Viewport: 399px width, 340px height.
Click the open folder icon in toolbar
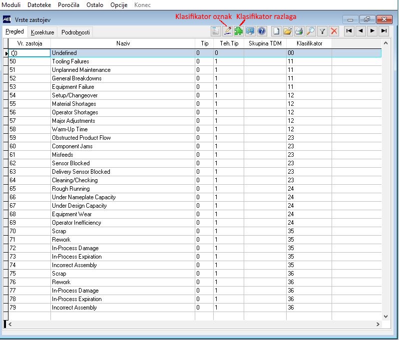[x=288, y=31]
